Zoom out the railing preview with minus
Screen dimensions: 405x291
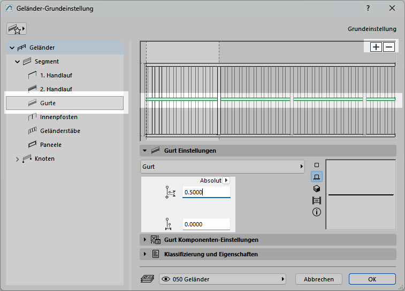coord(389,47)
